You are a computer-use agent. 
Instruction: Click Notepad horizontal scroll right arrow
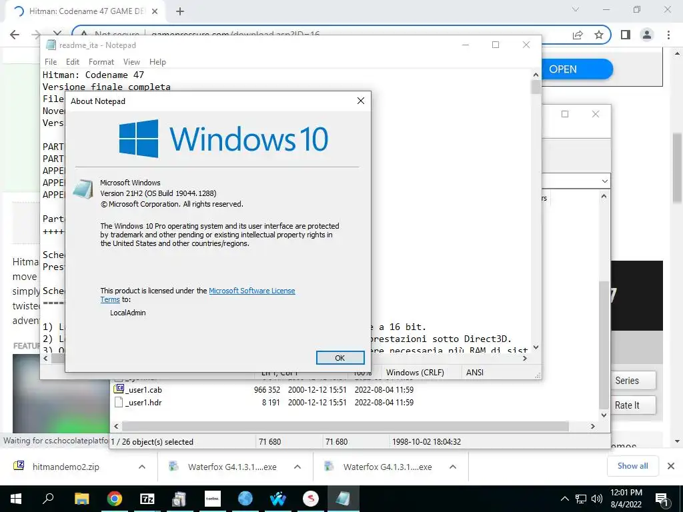coord(525,358)
